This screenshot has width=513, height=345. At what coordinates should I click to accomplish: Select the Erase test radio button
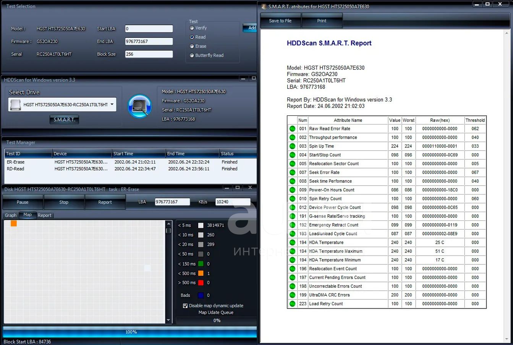pyautogui.click(x=192, y=46)
